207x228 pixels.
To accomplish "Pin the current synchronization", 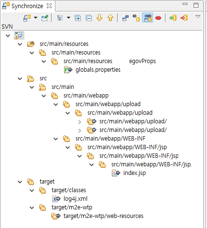I will 45,18.
